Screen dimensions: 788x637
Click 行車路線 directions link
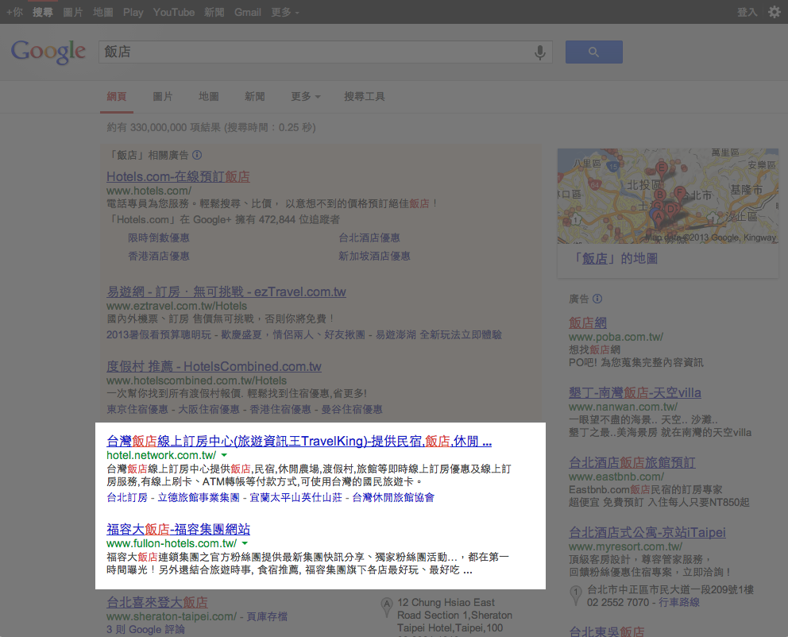pyautogui.click(x=679, y=602)
